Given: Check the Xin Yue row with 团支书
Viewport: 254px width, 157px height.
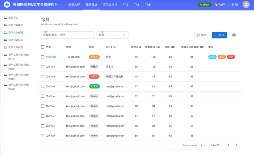Looking at the screenshot, I should [43, 67].
